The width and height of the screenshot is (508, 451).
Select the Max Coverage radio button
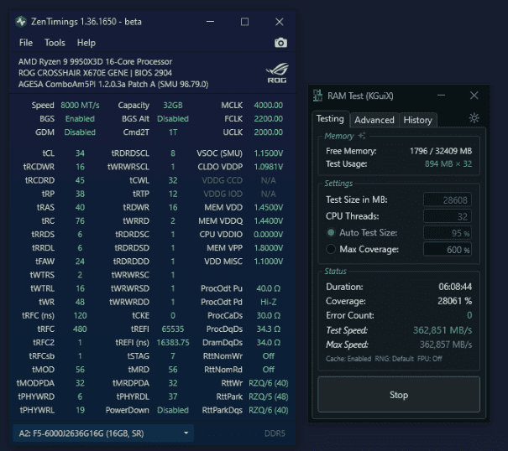[331, 249]
